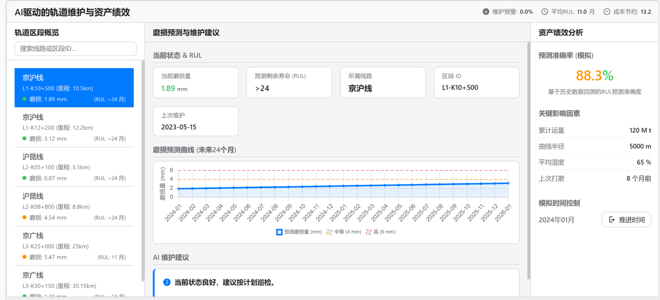
Task: Click the chart point at 2024-01
Action: (x=179, y=189)
